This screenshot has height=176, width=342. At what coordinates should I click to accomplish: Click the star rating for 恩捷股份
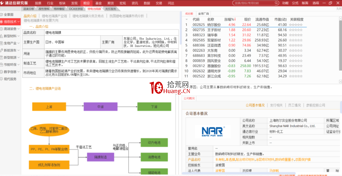(x=296, y=66)
